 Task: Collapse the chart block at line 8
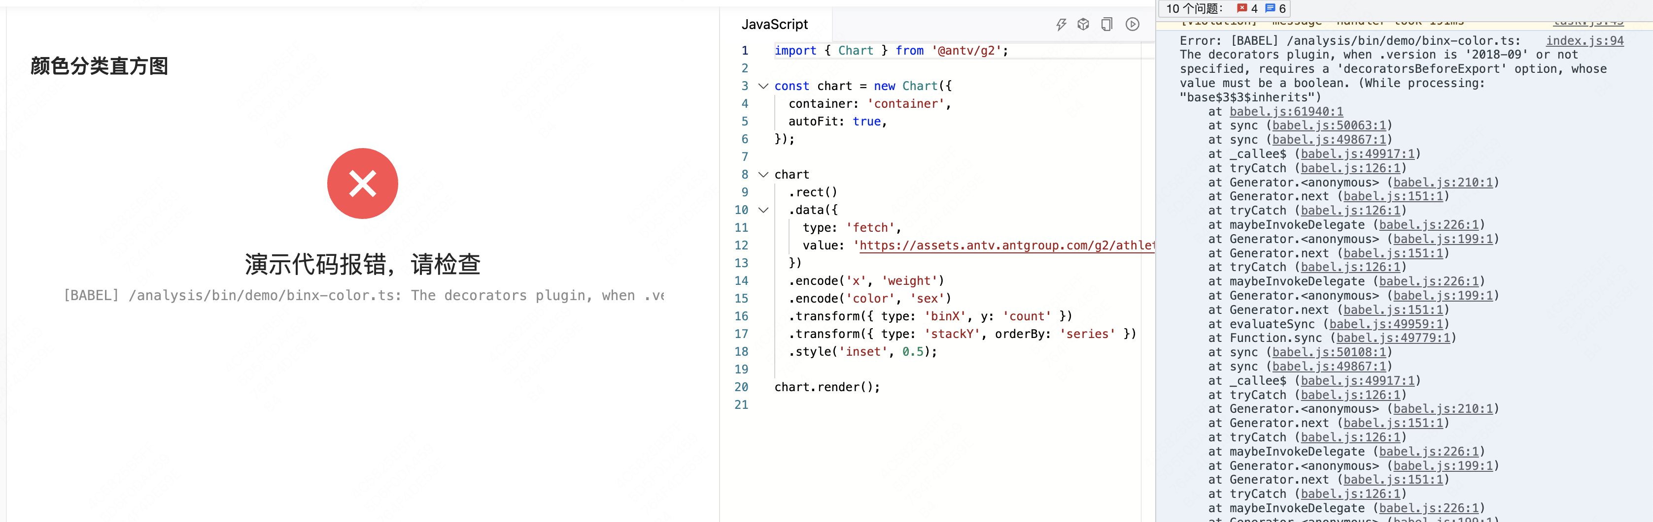tap(763, 174)
